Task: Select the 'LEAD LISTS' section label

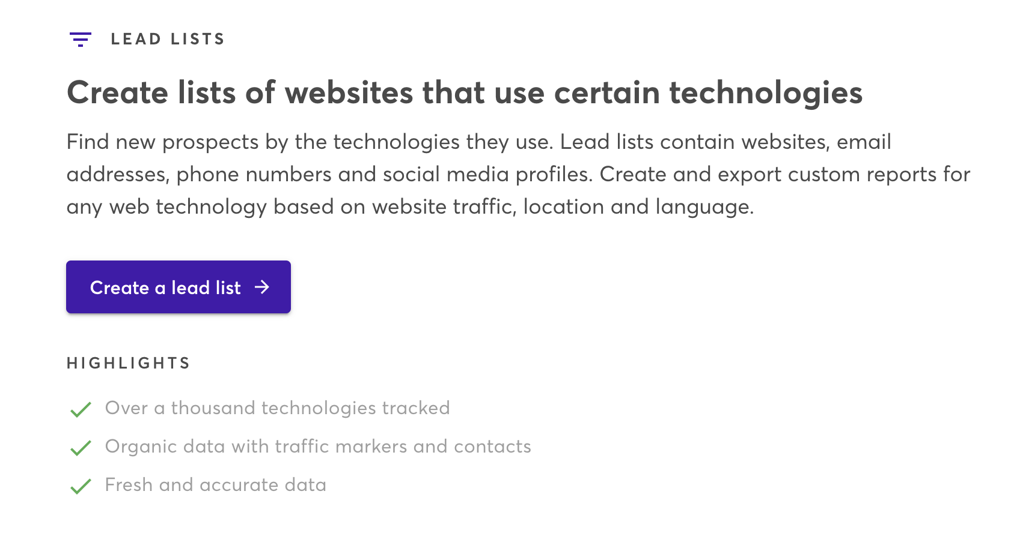Action: (168, 40)
